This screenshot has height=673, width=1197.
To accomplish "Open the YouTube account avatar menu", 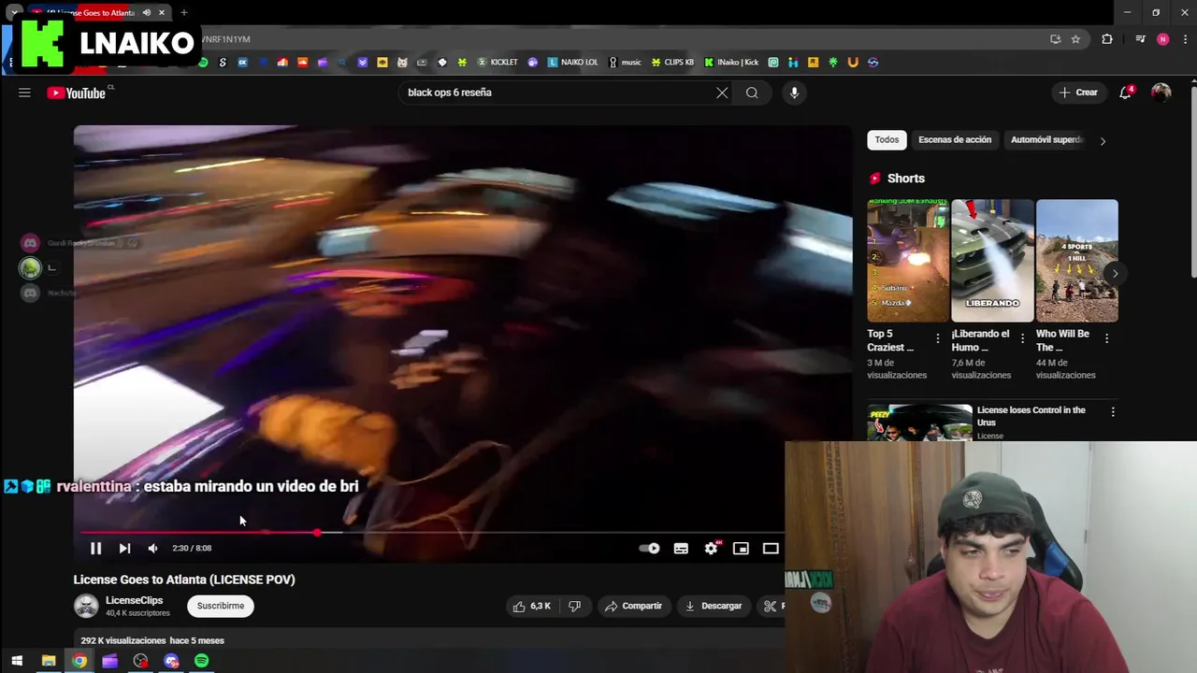I will (1161, 93).
